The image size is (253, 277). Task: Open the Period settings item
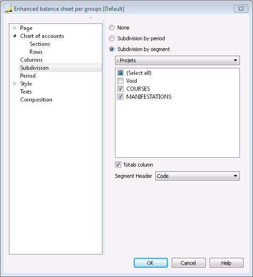pyautogui.click(x=28, y=76)
